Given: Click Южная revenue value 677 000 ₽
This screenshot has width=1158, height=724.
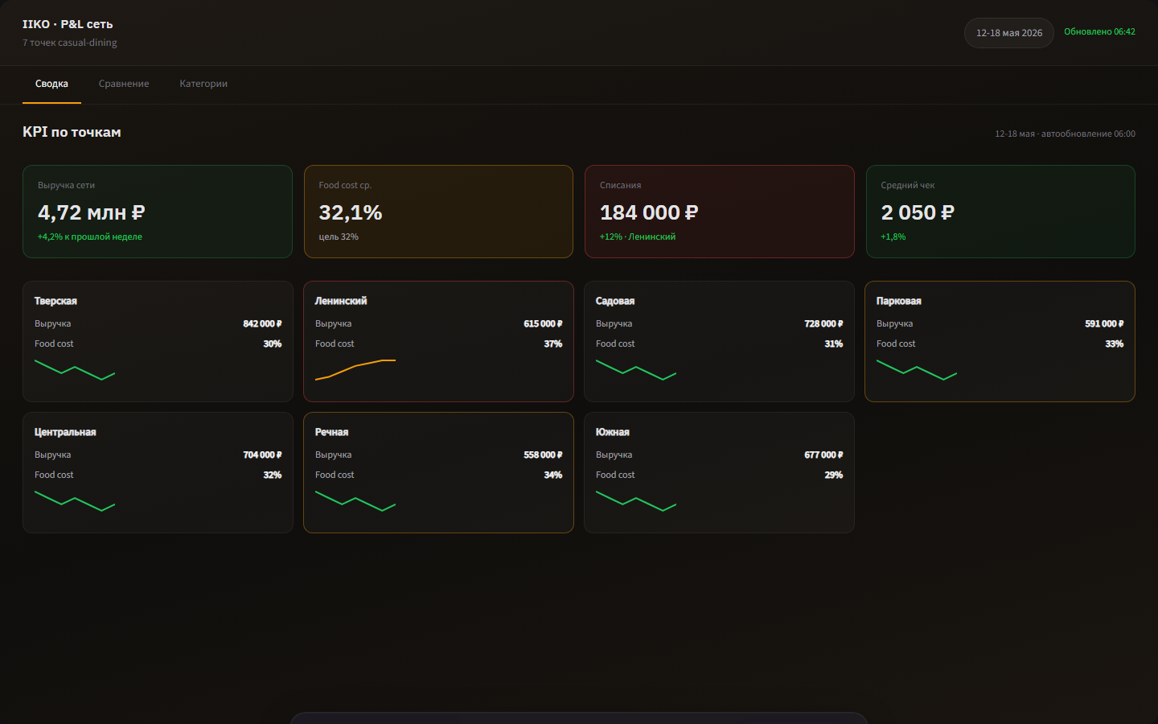Looking at the screenshot, I should click(823, 455).
